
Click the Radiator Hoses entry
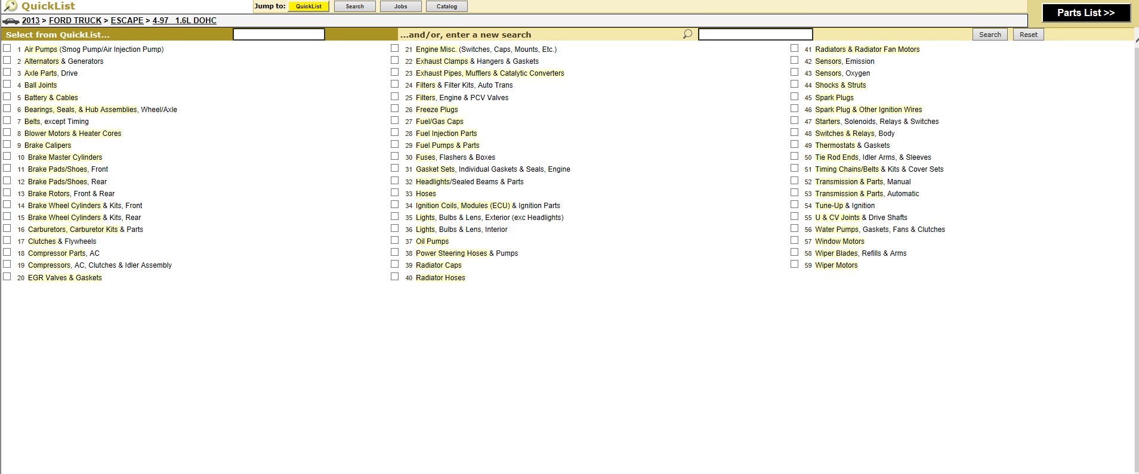(x=440, y=278)
